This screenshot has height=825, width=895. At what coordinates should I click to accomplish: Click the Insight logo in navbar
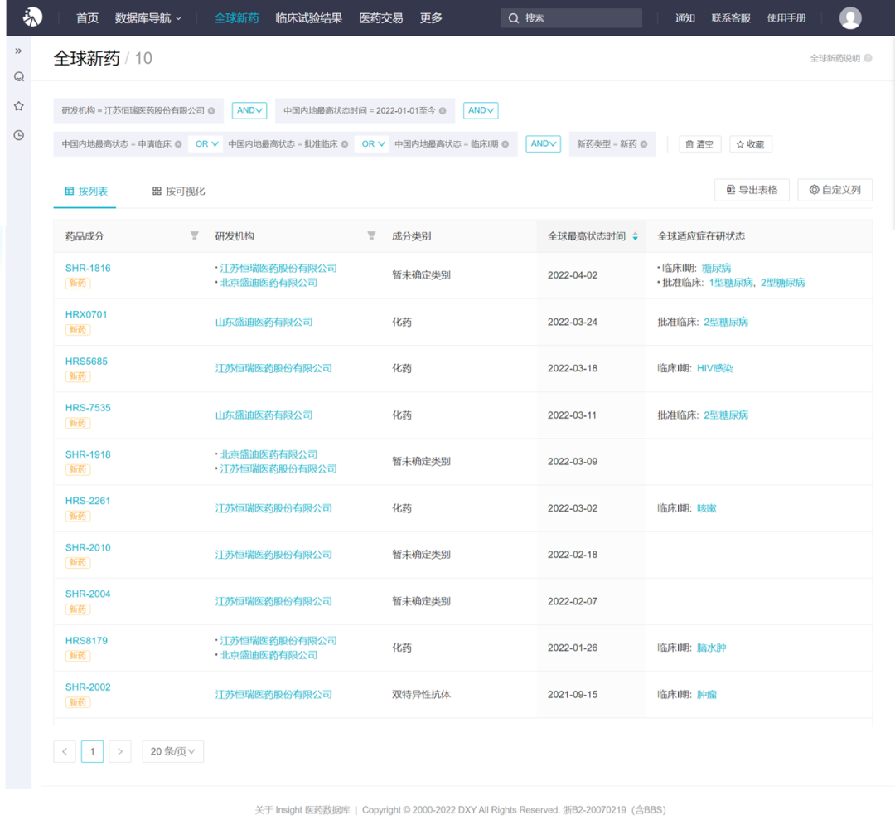(32, 17)
